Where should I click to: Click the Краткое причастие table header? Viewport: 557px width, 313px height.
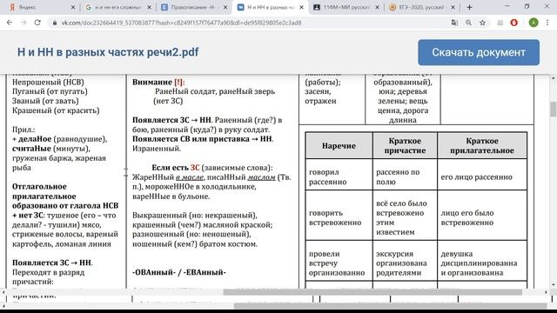(x=405, y=145)
